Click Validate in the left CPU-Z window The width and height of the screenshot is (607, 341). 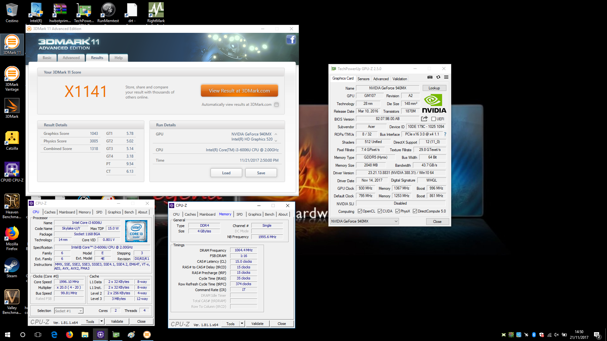point(117,321)
